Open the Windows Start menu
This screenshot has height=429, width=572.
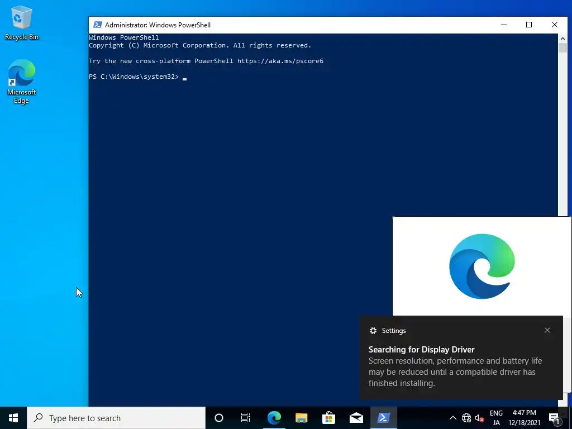point(13,418)
